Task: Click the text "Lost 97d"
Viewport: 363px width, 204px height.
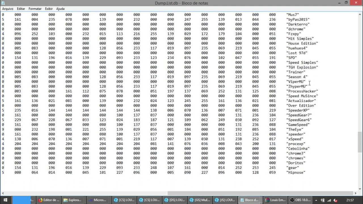Action: pyautogui.click(x=297, y=53)
